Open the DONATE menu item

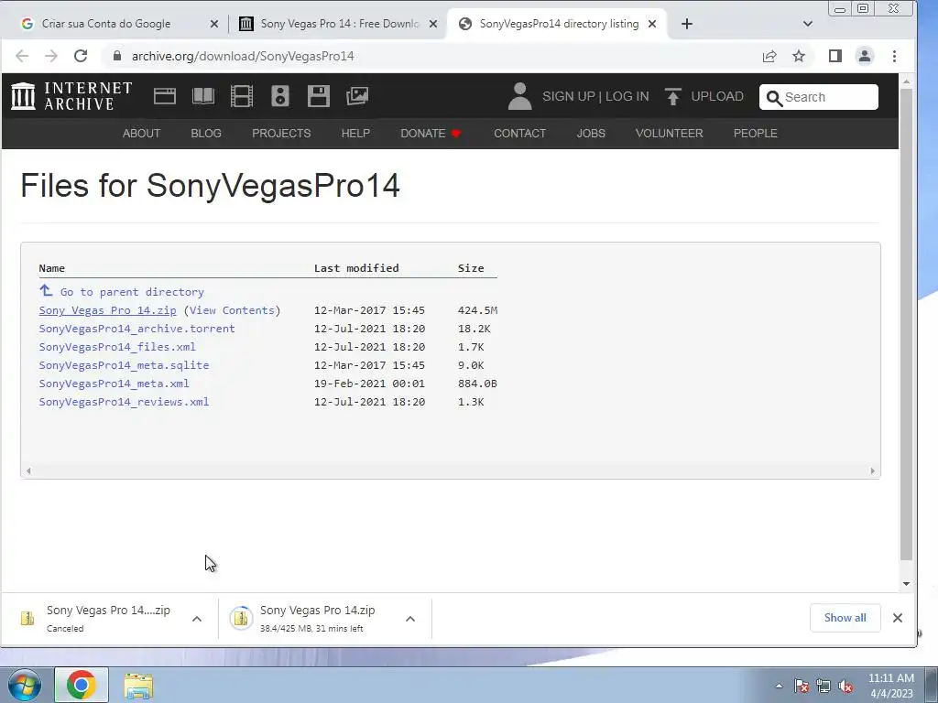(431, 134)
